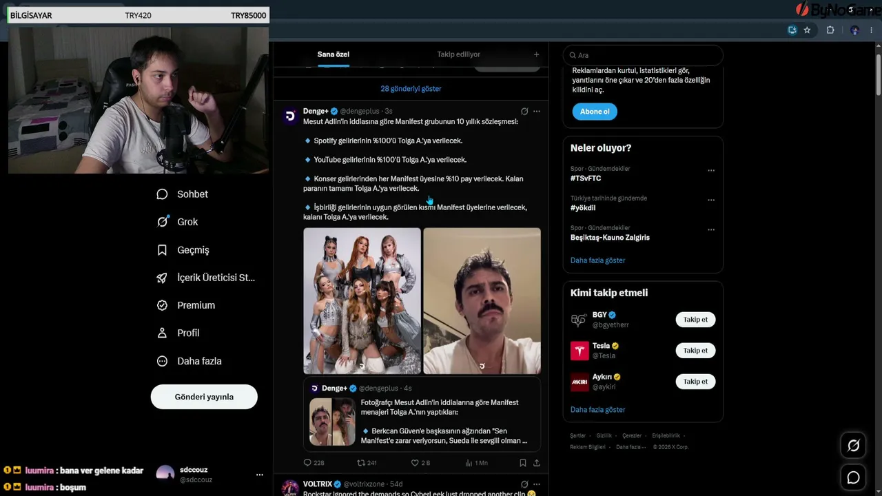Open Premium from the sidebar
Viewport: 882px width, 496px height.
click(x=186, y=305)
